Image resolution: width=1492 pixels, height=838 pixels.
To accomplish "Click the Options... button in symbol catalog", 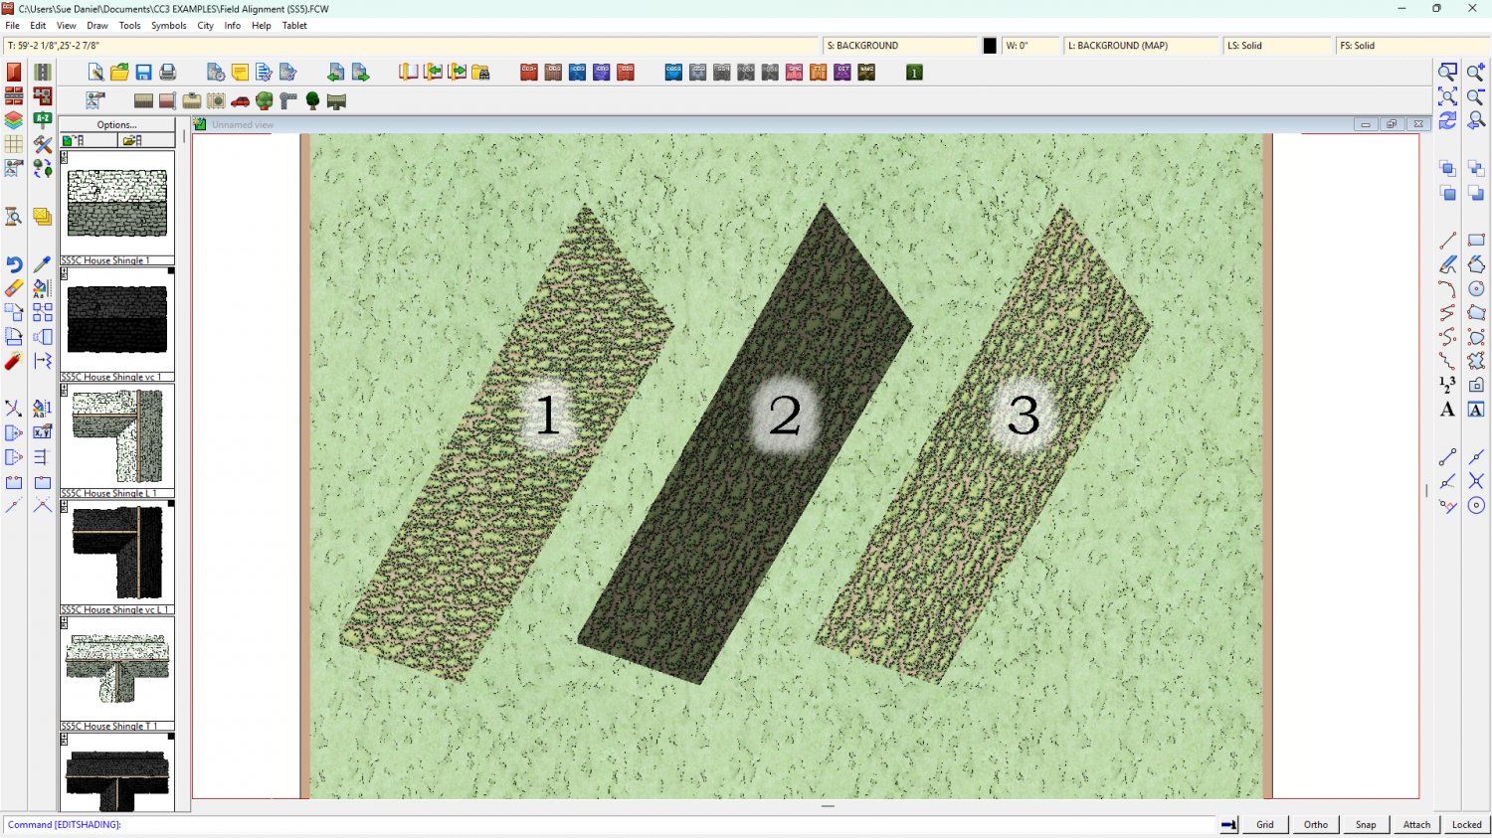I will [x=116, y=125].
